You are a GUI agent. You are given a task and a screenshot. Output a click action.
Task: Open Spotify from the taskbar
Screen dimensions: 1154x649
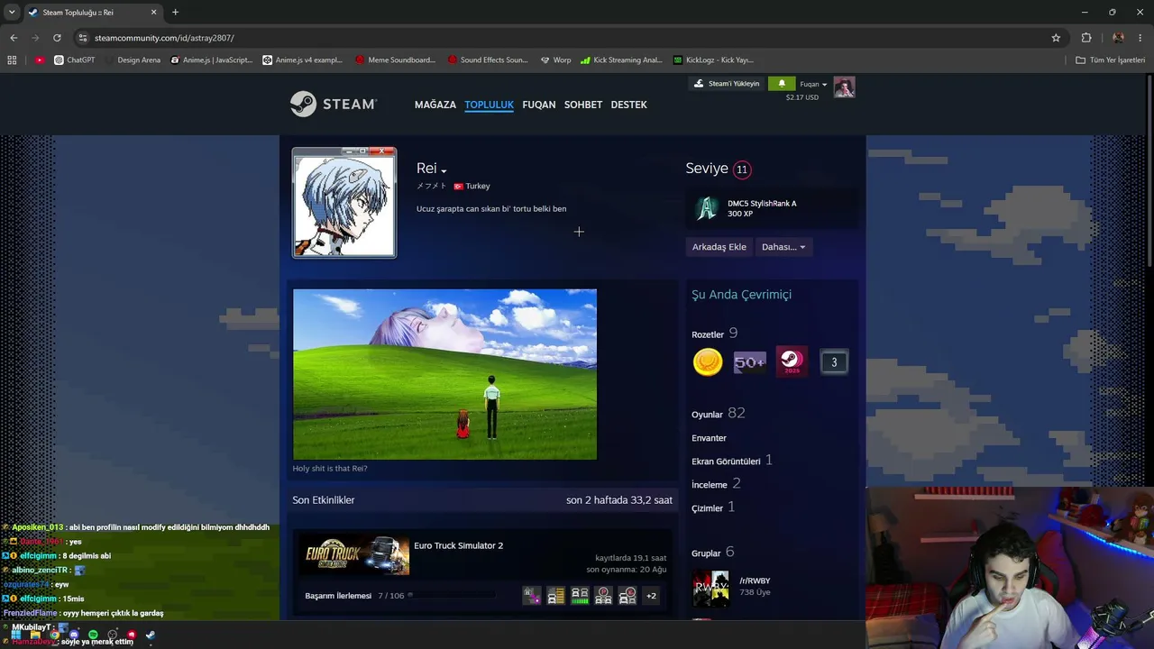click(93, 635)
